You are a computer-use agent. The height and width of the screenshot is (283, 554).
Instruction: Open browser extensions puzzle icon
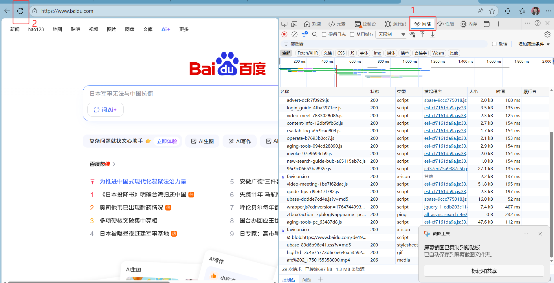tap(508, 11)
